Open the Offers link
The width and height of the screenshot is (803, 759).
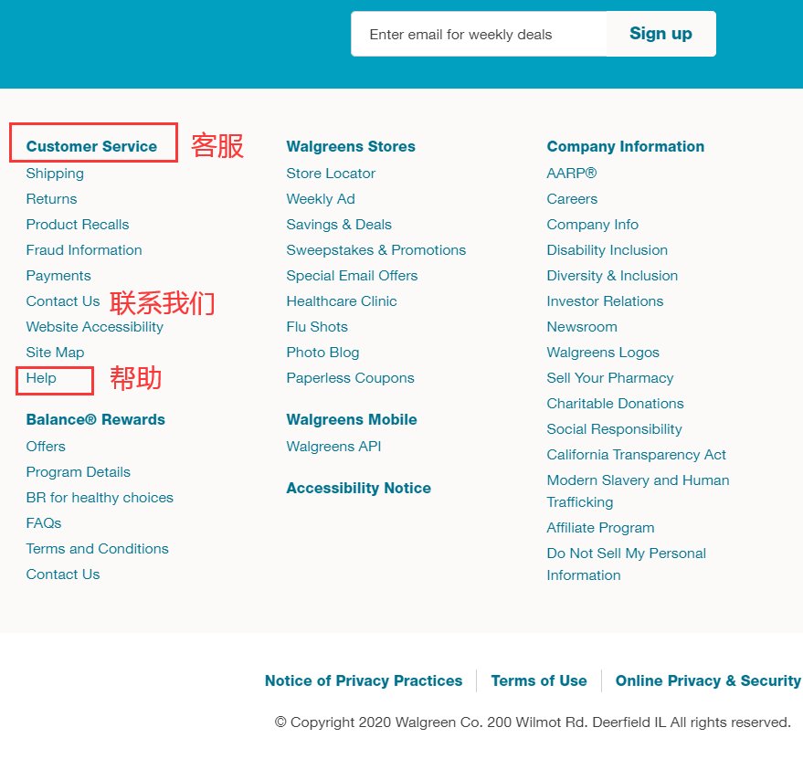(x=46, y=447)
